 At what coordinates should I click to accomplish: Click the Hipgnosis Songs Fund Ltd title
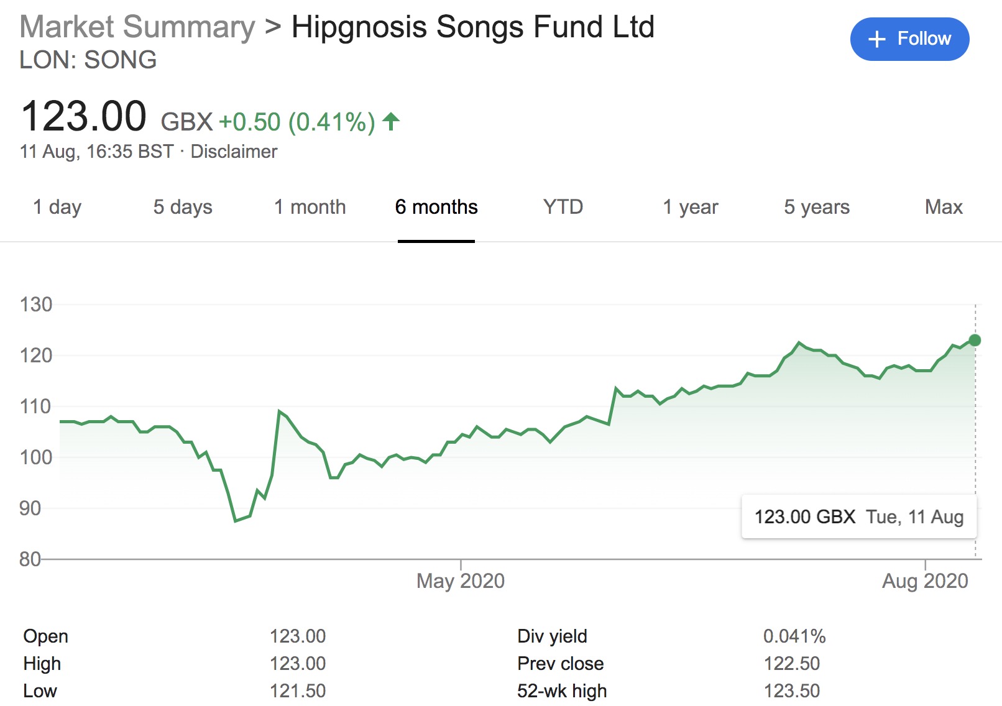472,27
